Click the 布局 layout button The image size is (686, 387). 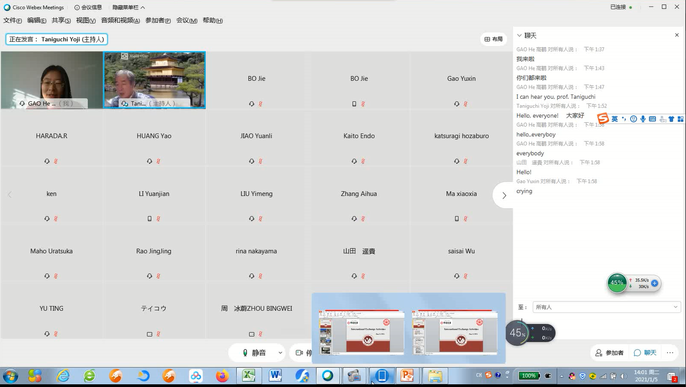pyautogui.click(x=493, y=39)
